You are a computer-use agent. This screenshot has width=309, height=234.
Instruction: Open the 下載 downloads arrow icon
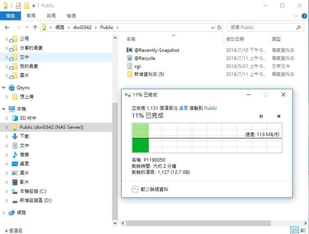pyautogui.click(x=15, y=136)
